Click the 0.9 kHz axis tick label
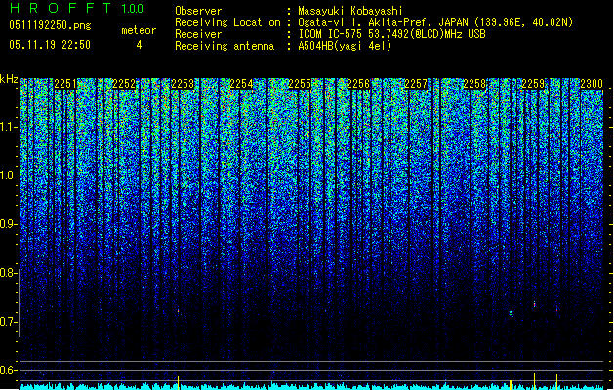The width and height of the screenshot is (614, 390). [9, 224]
